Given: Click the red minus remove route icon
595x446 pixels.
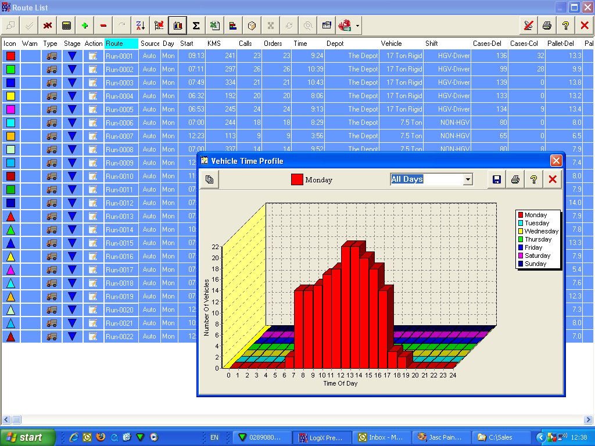Looking at the screenshot, I should [x=103, y=26].
